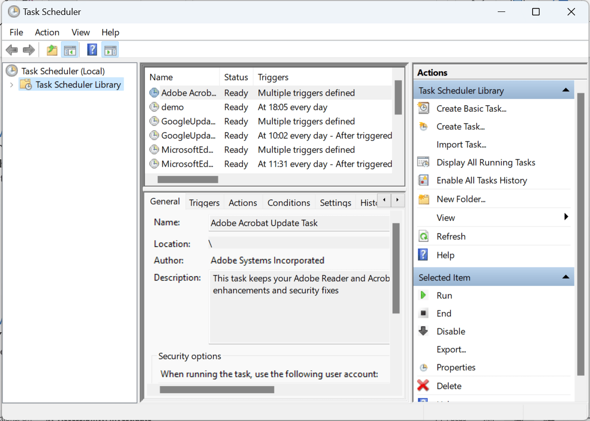Click Import Task in the Actions pane
The width and height of the screenshot is (590, 421).
(x=461, y=144)
